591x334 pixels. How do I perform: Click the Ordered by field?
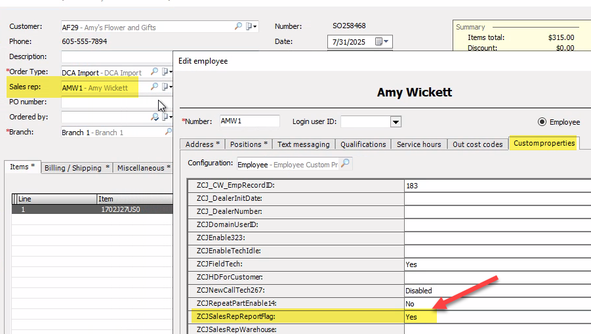pos(106,117)
